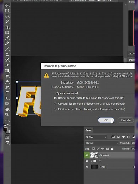The image size is (138, 184).
Task: Select the Path Selection tool
Action: [7, 98]
